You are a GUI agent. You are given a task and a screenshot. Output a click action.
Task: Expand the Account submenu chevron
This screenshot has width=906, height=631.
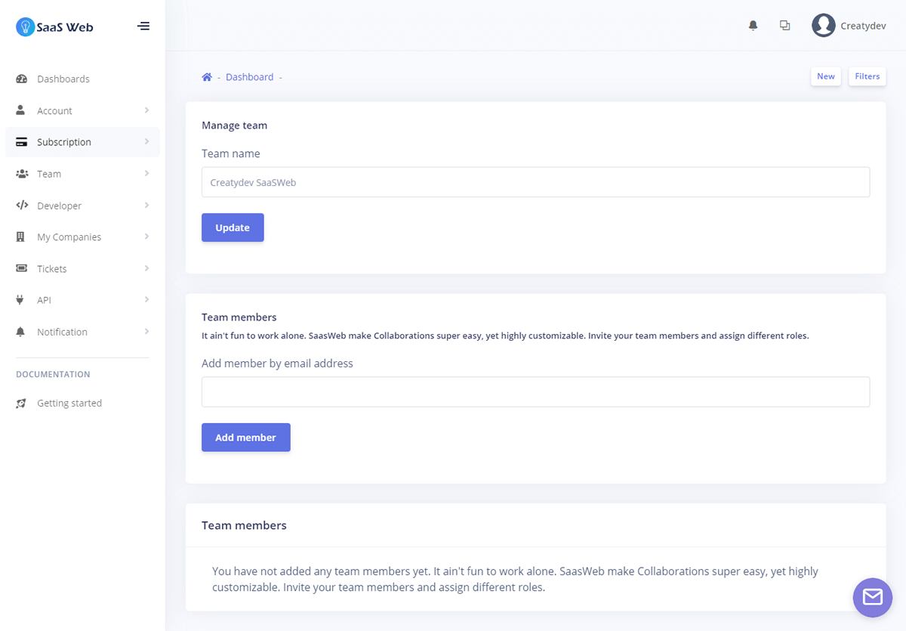(146, 111)
